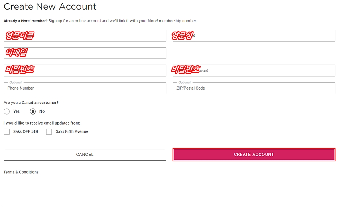The image size is (339, 207).
Task: Submit with the CREATE ACCOUNT button
Action: (254, 155)
